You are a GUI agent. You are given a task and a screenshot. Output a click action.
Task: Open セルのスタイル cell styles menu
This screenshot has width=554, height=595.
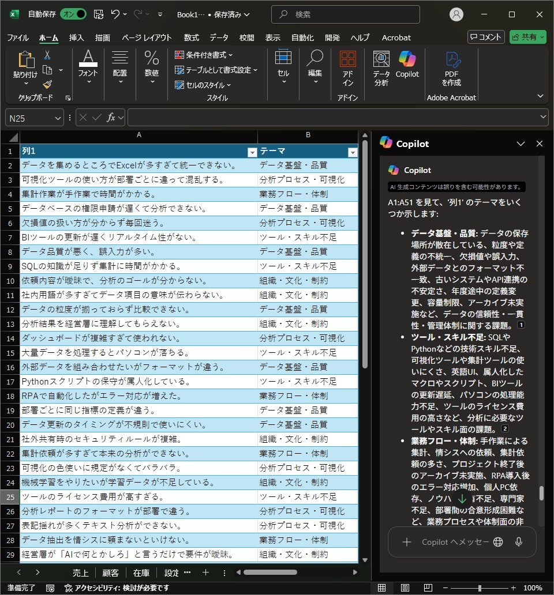(x=203, y=85)
